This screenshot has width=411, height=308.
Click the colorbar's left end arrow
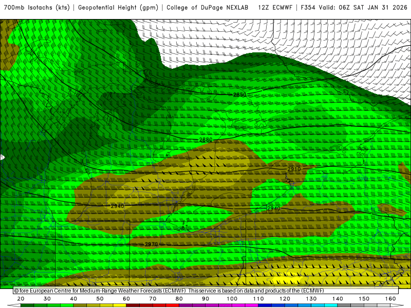tap(14, 305)
